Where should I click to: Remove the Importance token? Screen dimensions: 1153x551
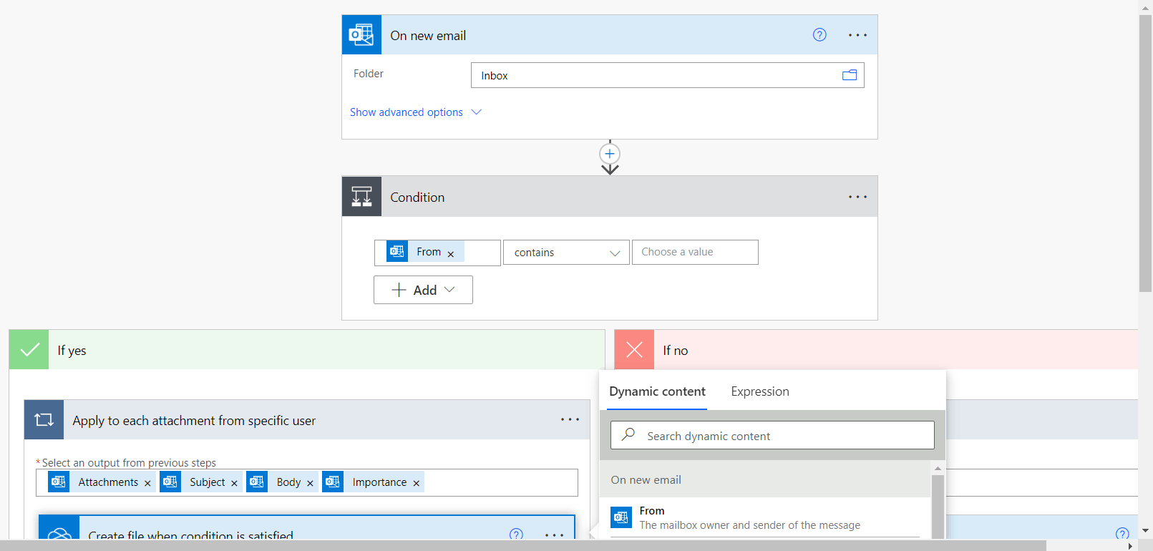click(416, 483)
